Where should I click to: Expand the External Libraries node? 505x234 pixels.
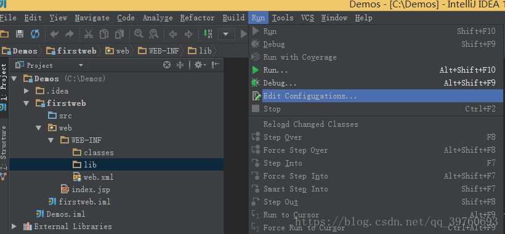coord(14,227)
